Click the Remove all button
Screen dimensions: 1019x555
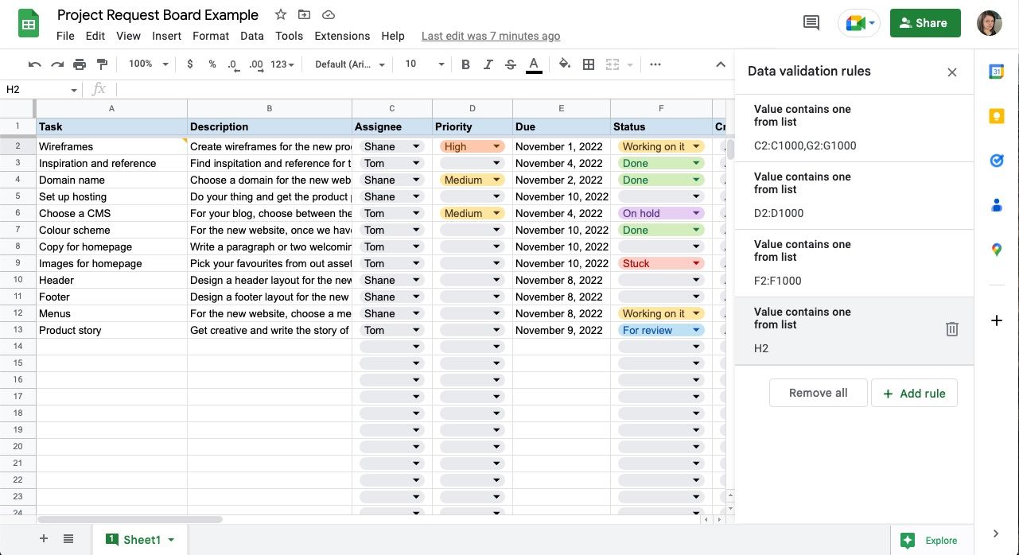(x=818, y=393)
